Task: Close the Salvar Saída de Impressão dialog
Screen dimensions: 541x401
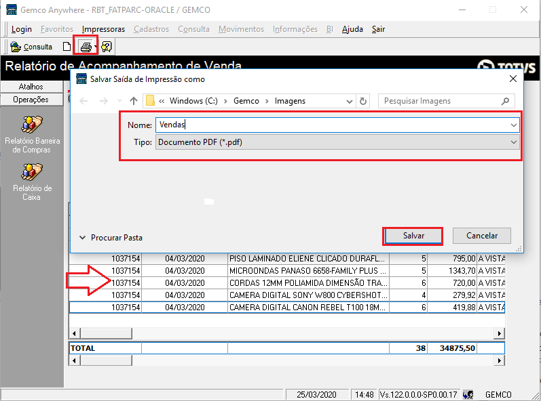Action: (513, 79)
